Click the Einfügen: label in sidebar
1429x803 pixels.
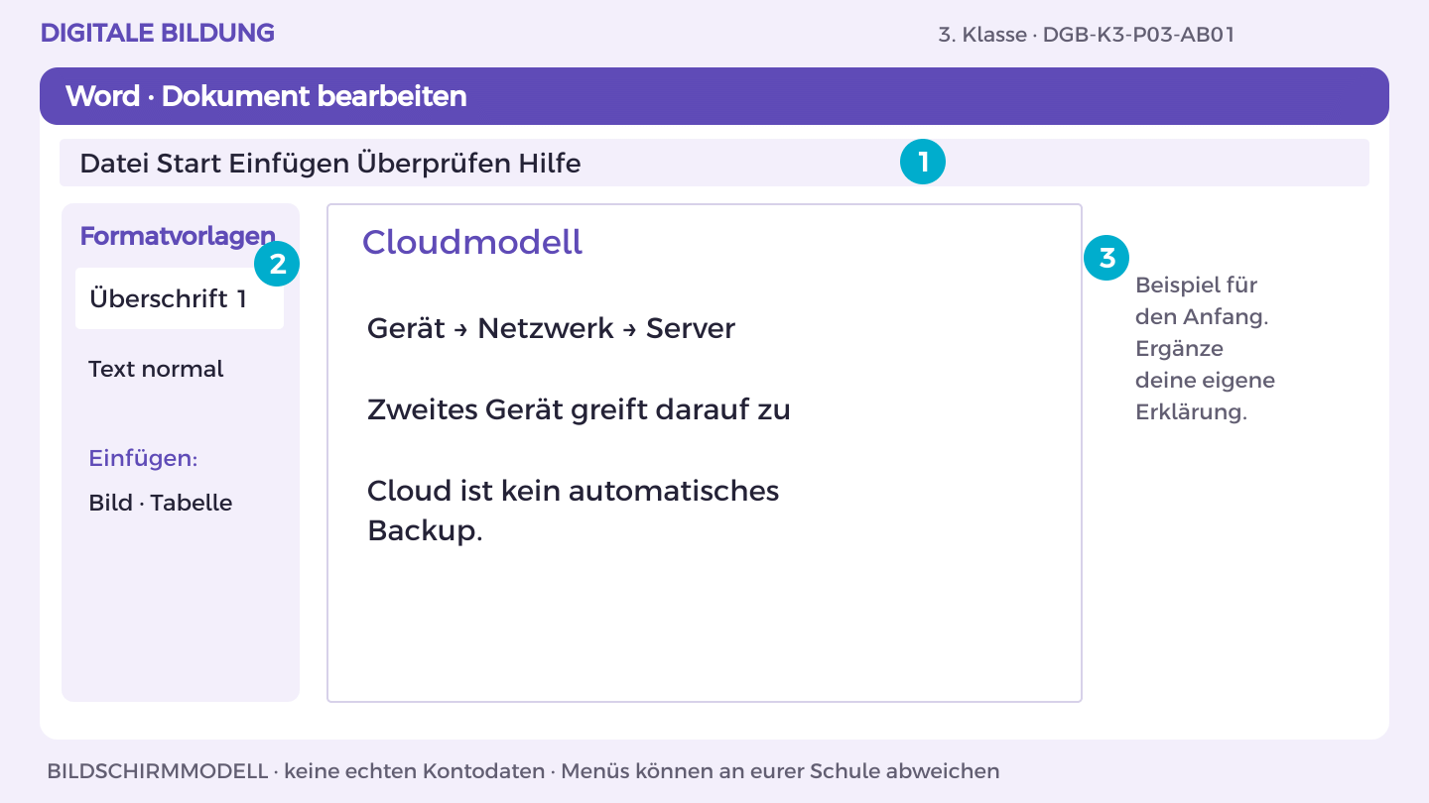[143, 459]
